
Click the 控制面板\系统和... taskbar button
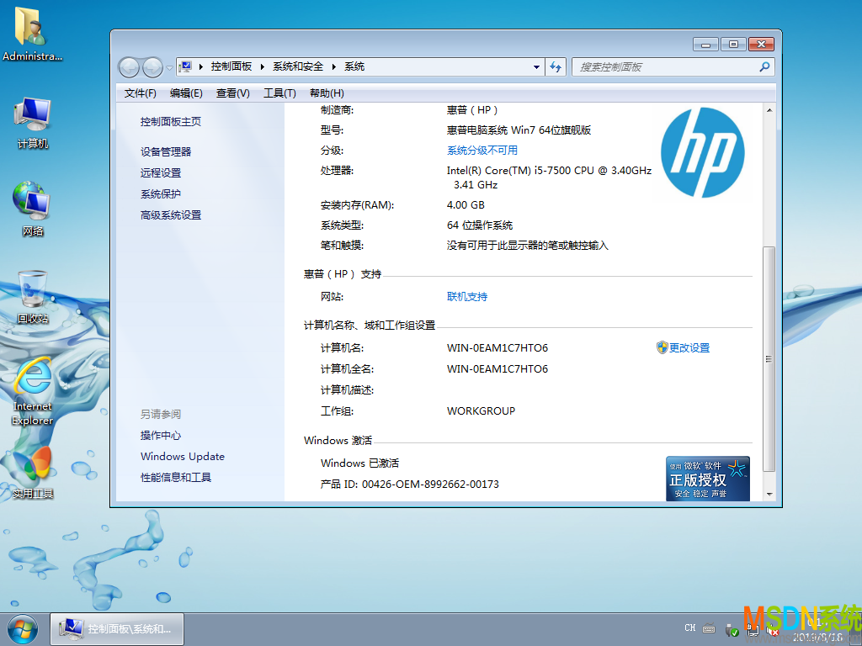(x=117, y=629)
